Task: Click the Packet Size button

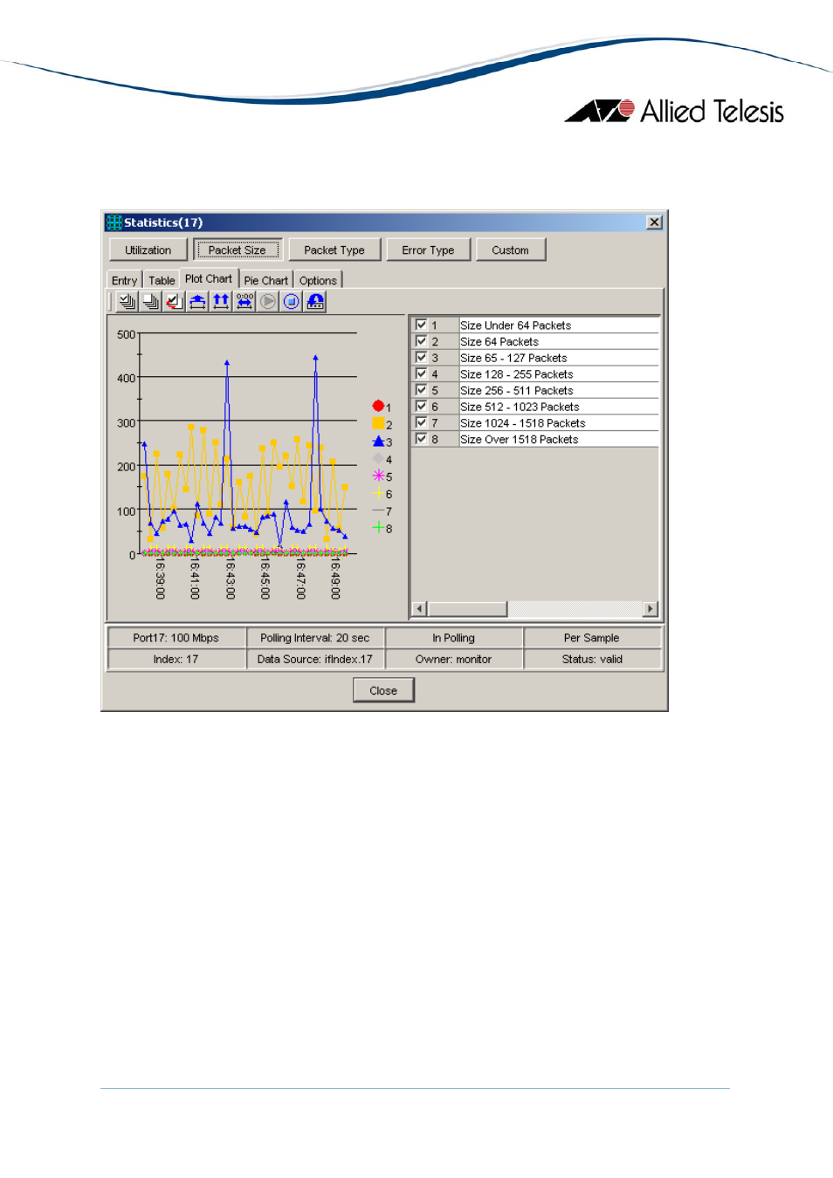Action: (x=238, y=250)
